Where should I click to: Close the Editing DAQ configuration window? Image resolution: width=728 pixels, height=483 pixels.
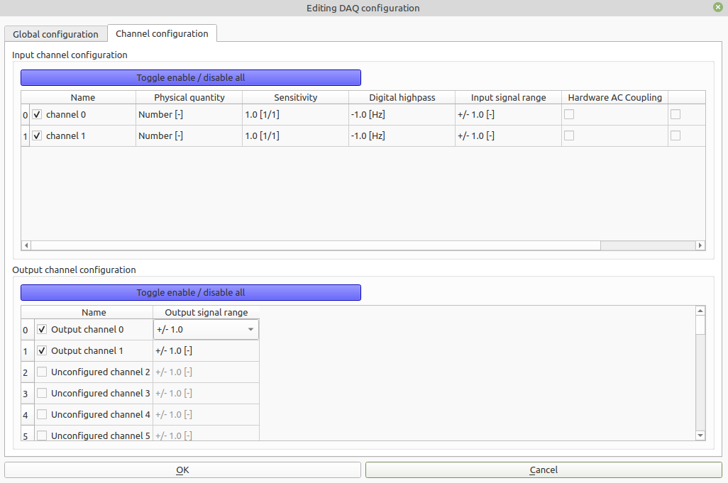point(718,7)
